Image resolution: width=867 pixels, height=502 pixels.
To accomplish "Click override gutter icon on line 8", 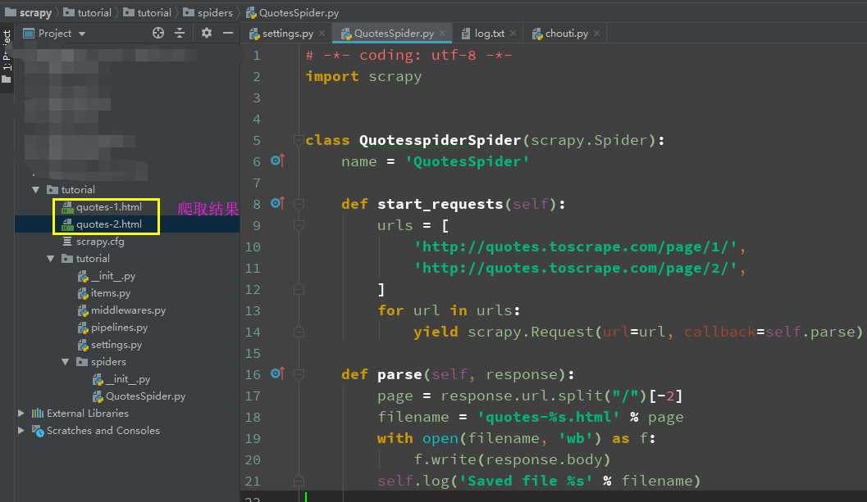I will click(277, 203).
